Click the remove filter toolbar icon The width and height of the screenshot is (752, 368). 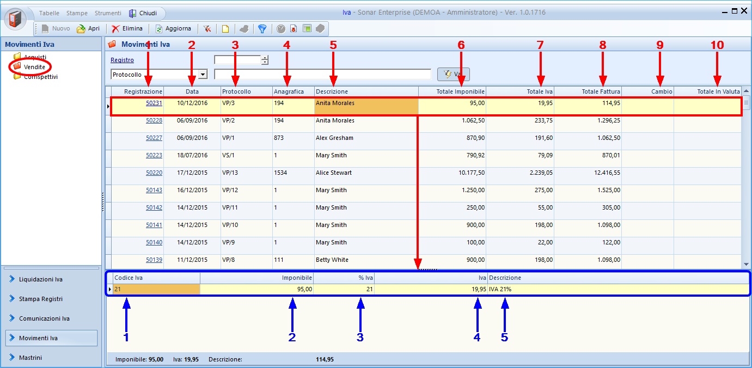click(x=207, y=29)
